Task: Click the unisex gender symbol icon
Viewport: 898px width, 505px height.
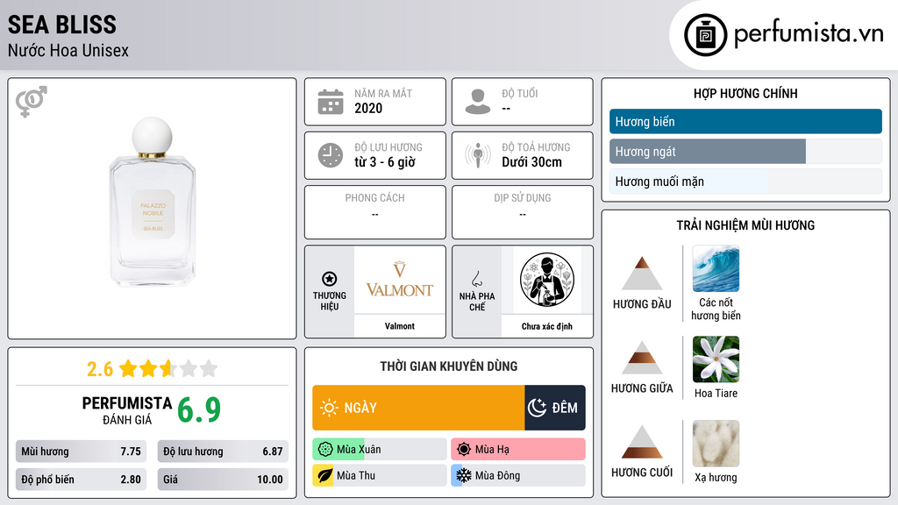Action: click(x=32, y=102)
